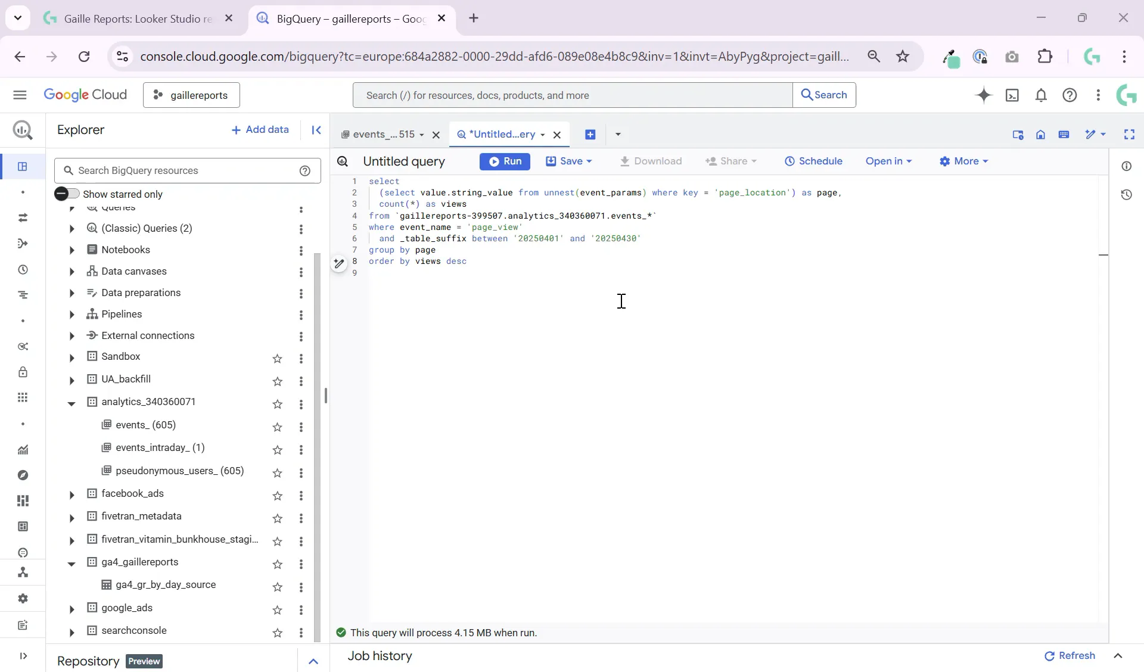
Task: Toggle the Show starred only switch
Action: (67, 194)
